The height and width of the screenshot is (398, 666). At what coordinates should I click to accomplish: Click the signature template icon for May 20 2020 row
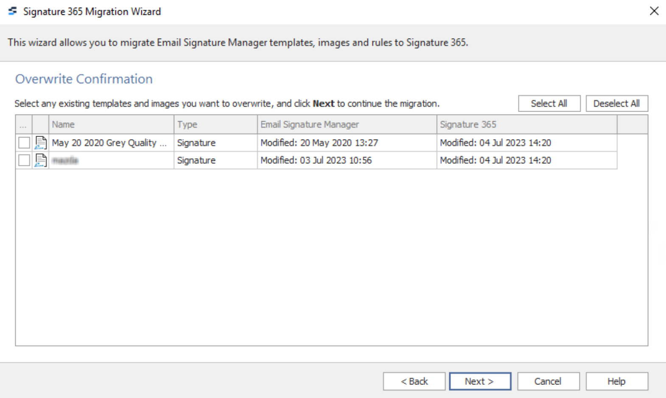pyautogui.click(x=41, y=143)
